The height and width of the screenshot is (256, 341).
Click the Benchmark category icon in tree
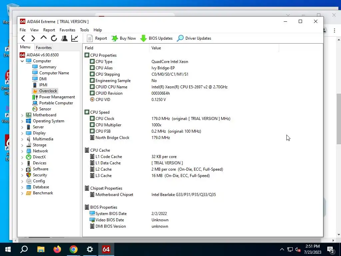(29, 193)
